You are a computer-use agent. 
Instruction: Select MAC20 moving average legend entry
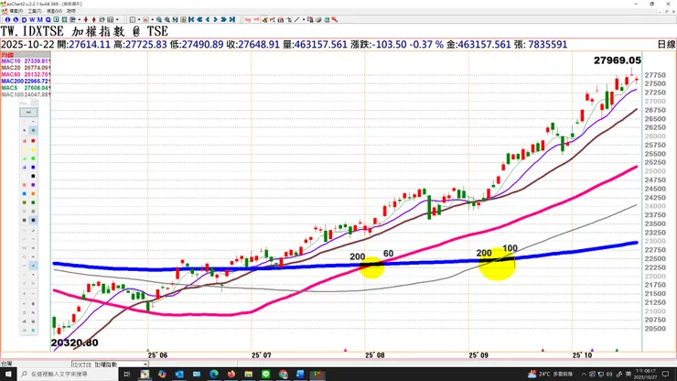[x=26, y=68]
